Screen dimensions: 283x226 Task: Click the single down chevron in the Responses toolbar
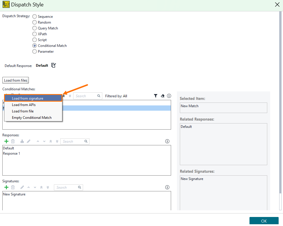pyautogui.click(x=44, y=141)
